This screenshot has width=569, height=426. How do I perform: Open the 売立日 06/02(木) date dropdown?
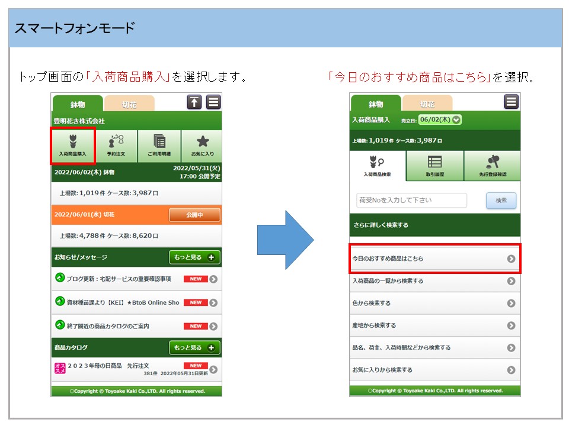pos(440,120)
